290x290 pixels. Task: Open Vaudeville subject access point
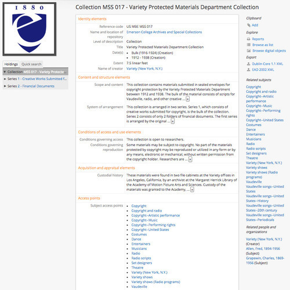pos(139,287)
